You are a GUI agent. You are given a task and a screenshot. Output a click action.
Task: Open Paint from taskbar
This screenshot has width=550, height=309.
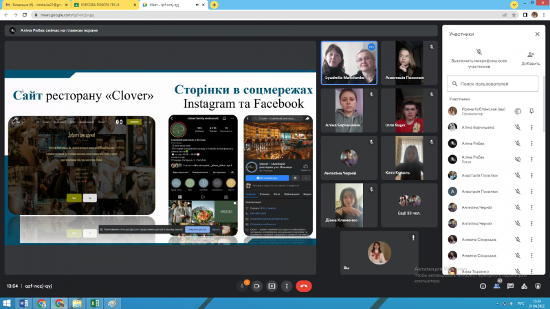pos(112,304)
